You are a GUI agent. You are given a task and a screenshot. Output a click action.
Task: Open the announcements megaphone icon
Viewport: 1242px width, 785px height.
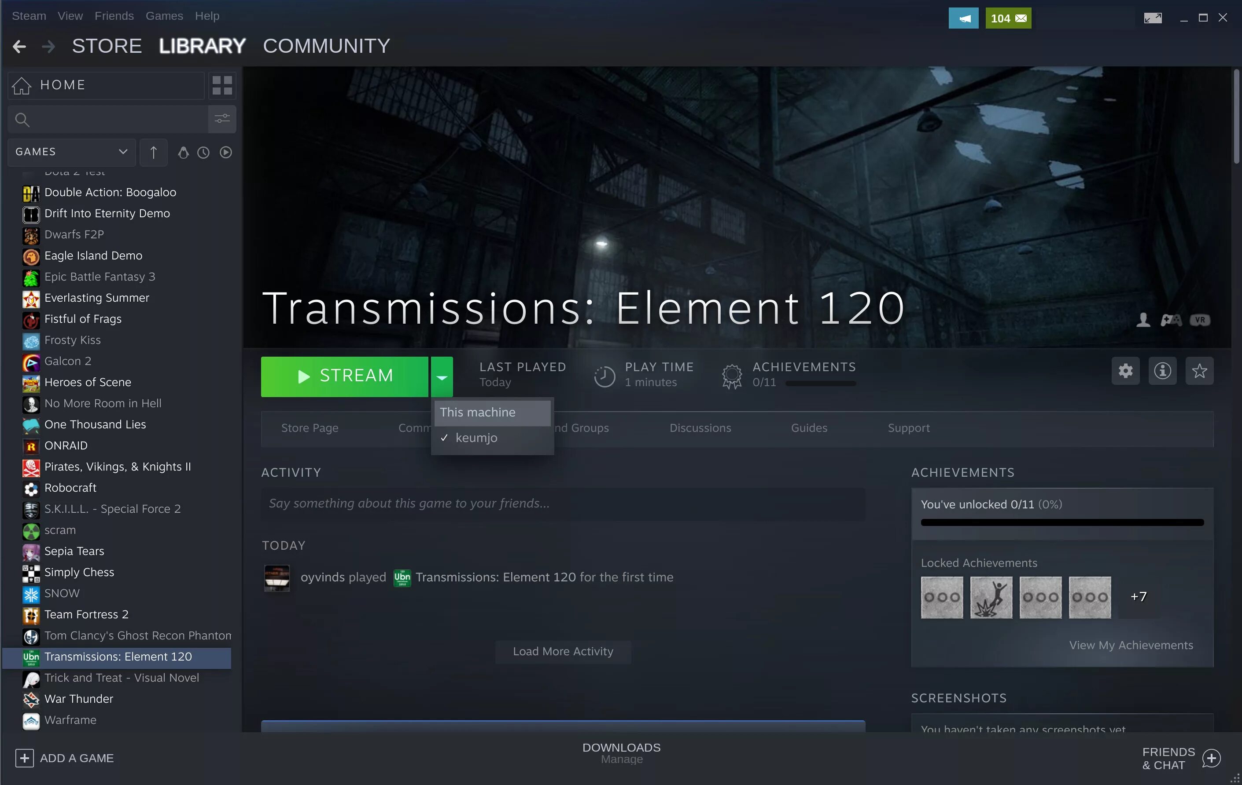[963, 18]
